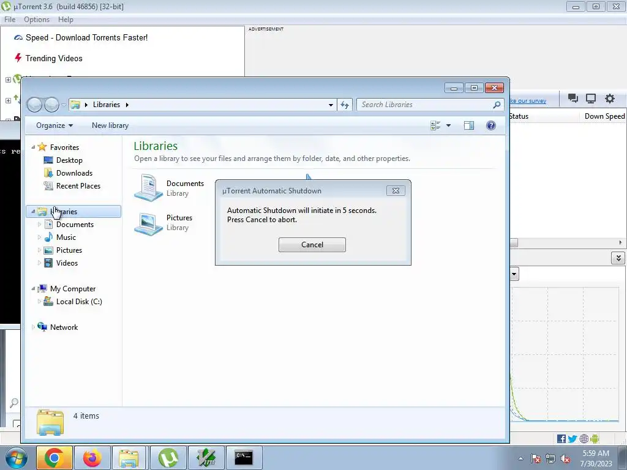
Task: Click µTorrent horizontal scrollbar right arrow
Action: tap(621, 242)
